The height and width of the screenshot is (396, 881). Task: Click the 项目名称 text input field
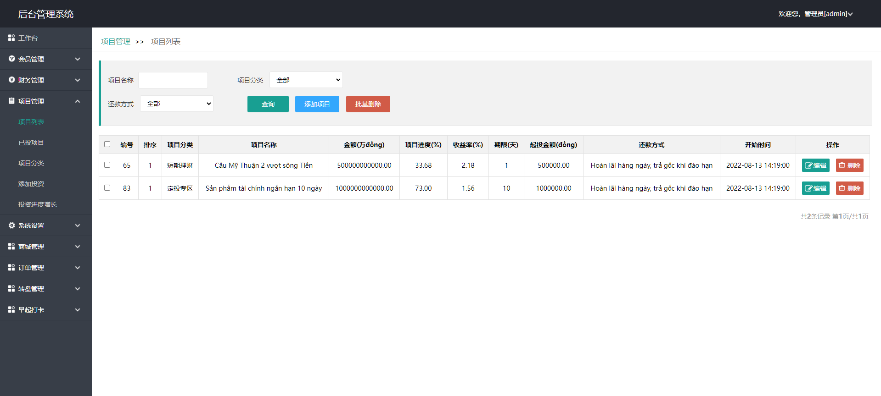[173, 80]
